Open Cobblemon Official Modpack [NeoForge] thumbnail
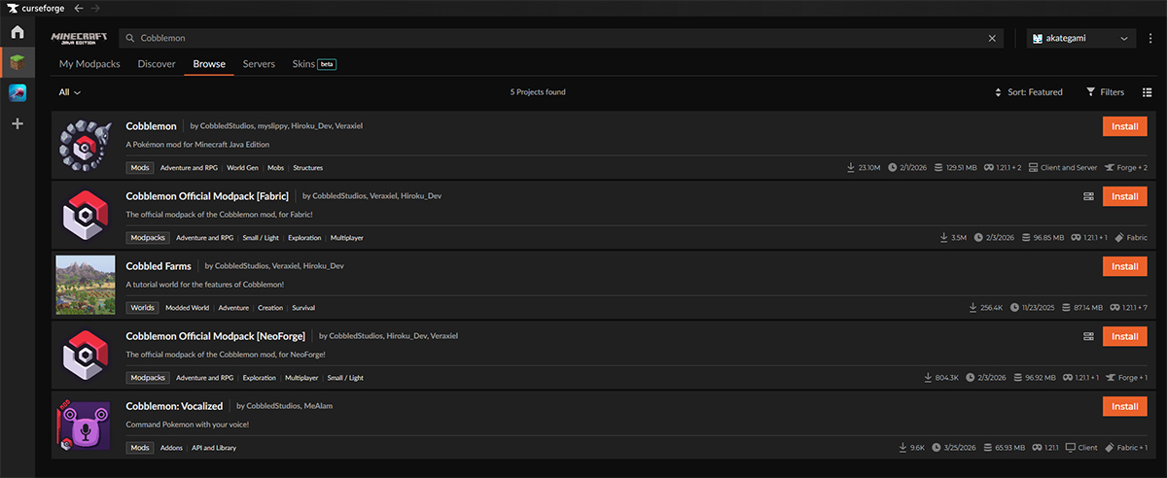Image resolution: width=1167 pixels, height=478 pixels. (x=86, y=356)
